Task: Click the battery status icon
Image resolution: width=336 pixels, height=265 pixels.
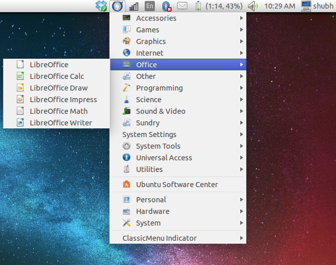Action: coord(198,6)
